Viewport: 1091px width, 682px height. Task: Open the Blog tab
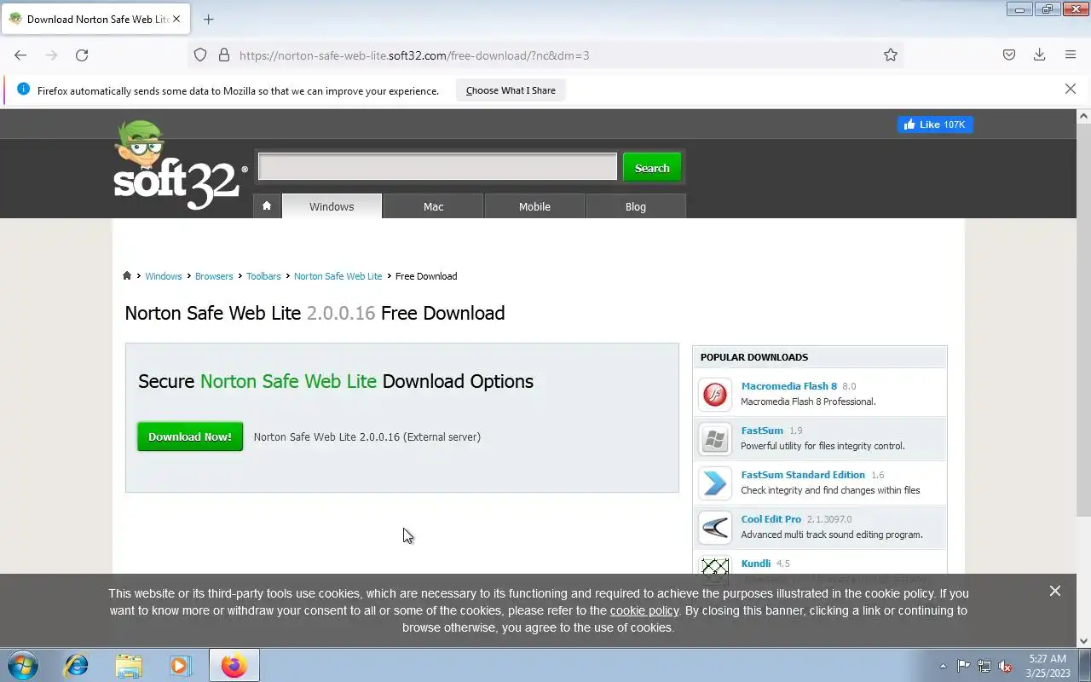[636, 206]
